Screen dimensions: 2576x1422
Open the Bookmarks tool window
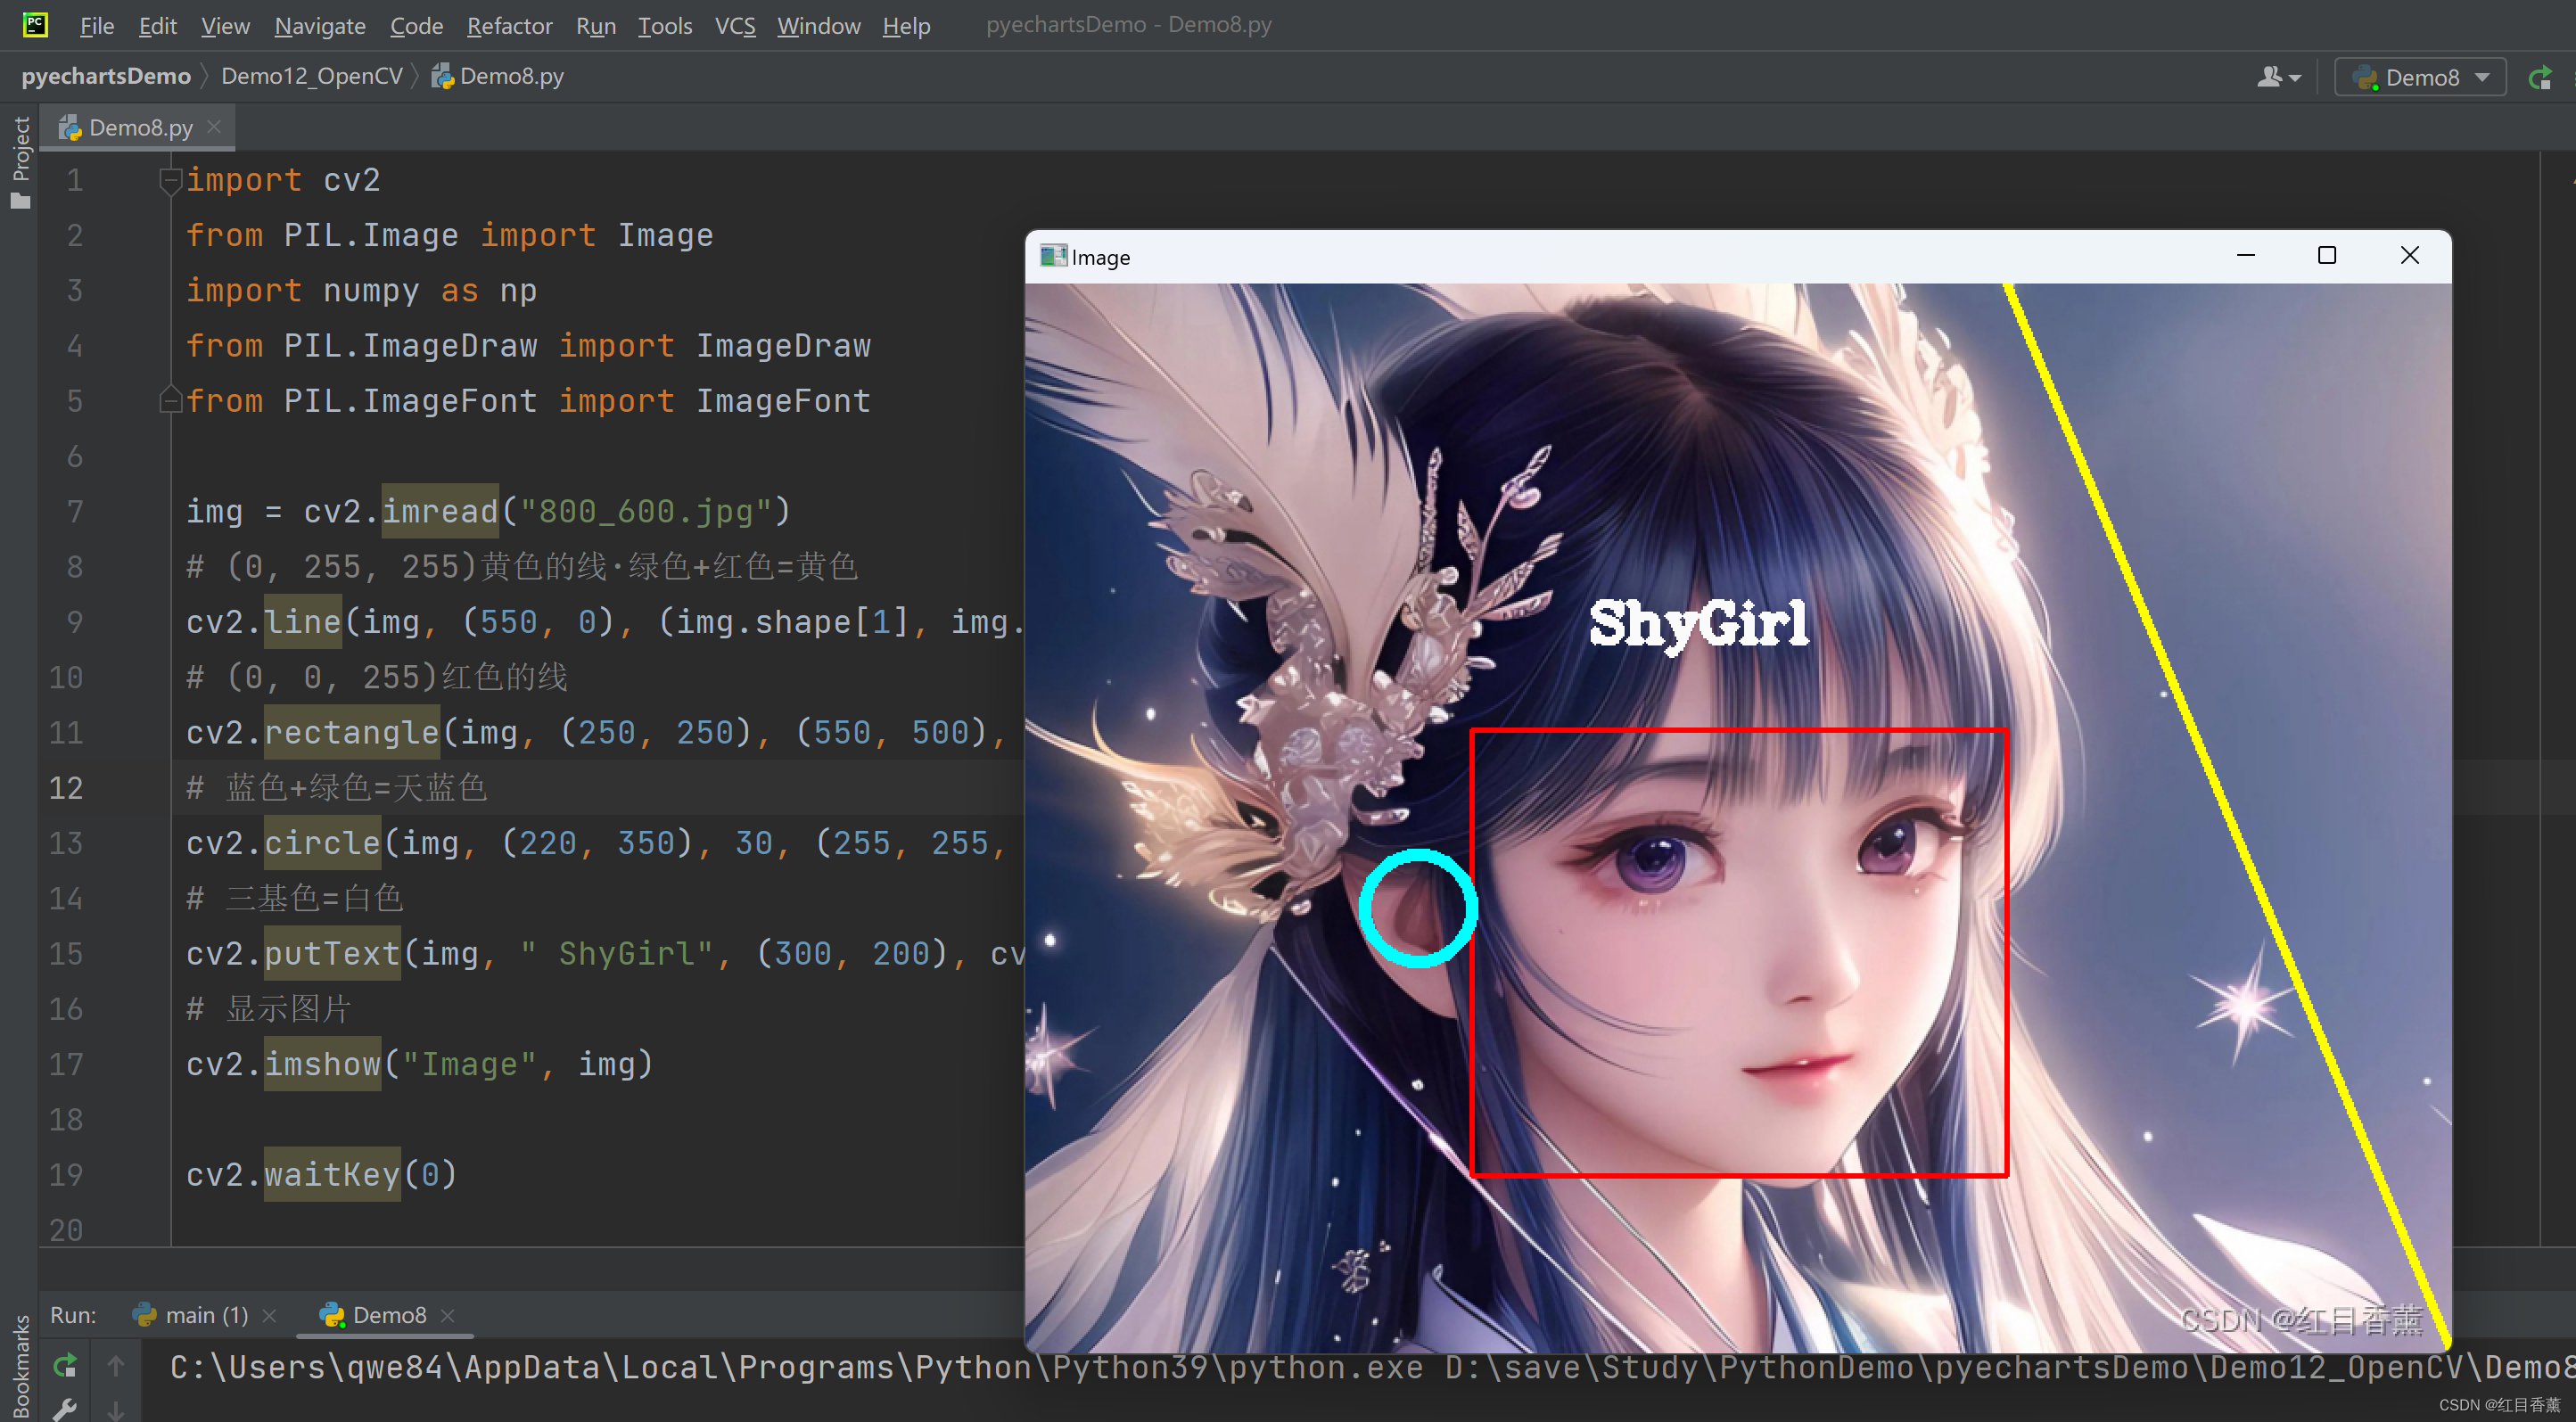coord(20,1365)
